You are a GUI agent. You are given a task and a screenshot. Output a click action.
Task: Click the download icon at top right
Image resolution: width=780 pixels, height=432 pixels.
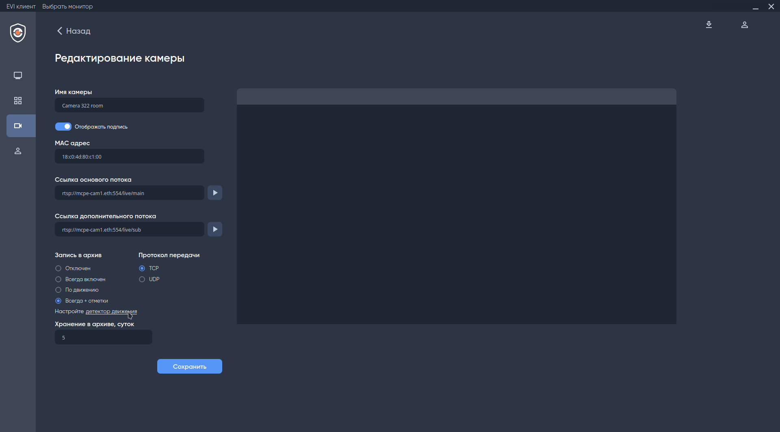click(x=709, y=25)
